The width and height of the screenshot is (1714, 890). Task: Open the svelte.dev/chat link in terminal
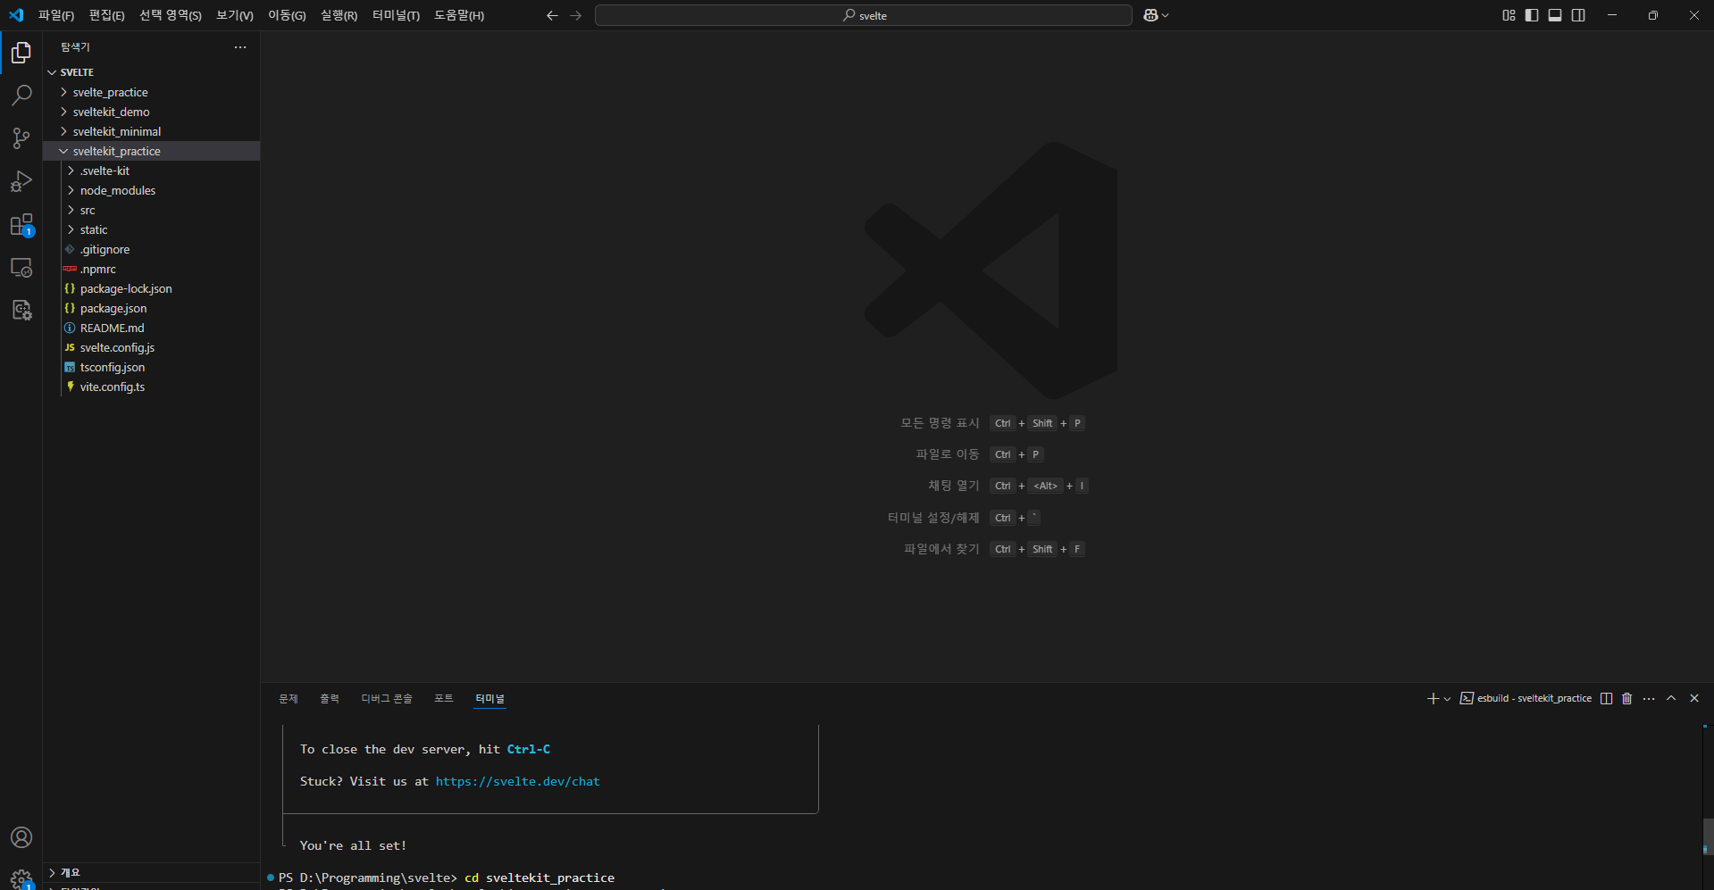click(x=517, y=781)
